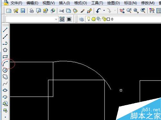The width and height of the screenshot is (161, 120).
Task: Click the Zoom Previous icon
Action: 143,11
